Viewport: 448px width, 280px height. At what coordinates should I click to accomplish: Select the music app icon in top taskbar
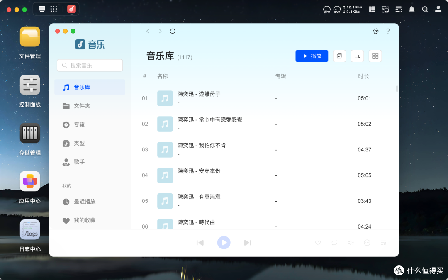[x=71, y=9]
